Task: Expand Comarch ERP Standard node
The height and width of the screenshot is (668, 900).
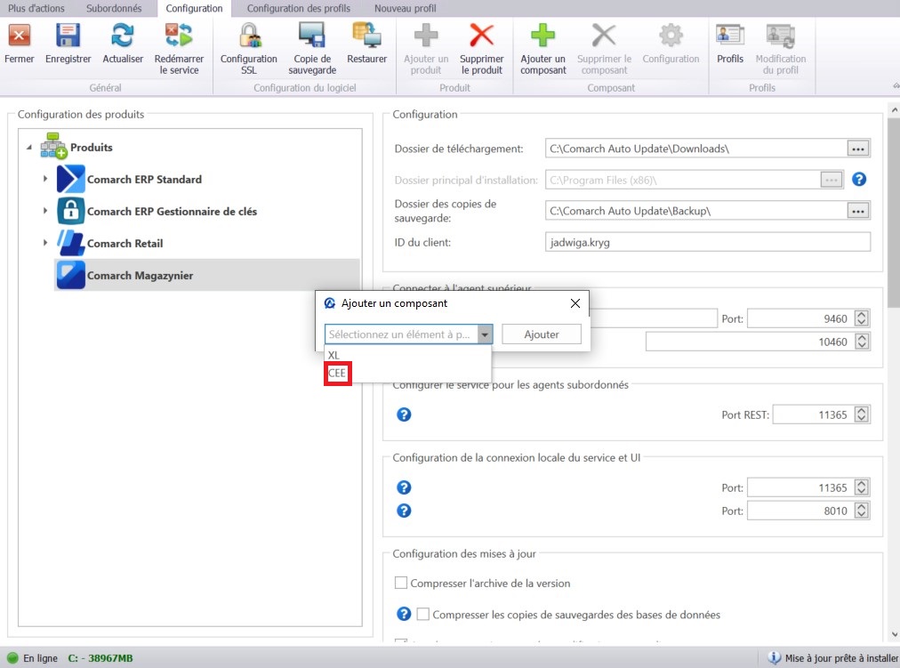Action: tap(45, 179)
